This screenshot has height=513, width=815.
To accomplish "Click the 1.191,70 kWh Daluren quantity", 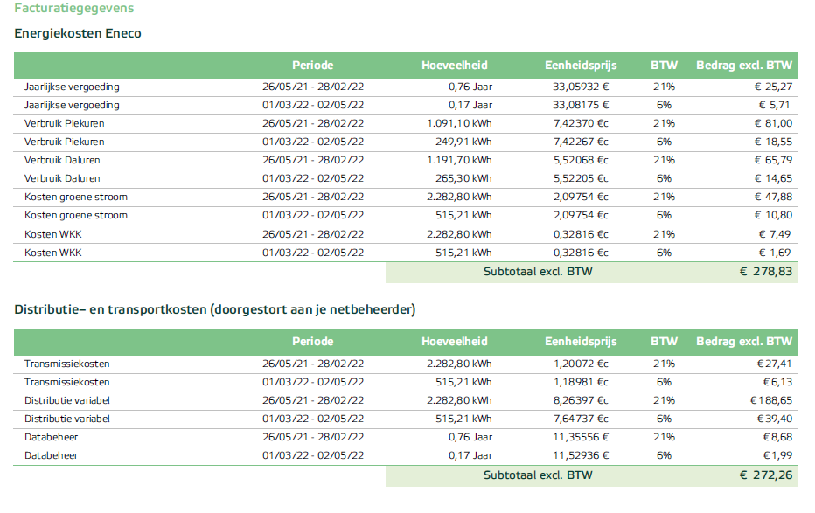I will (x=459, y=160).
